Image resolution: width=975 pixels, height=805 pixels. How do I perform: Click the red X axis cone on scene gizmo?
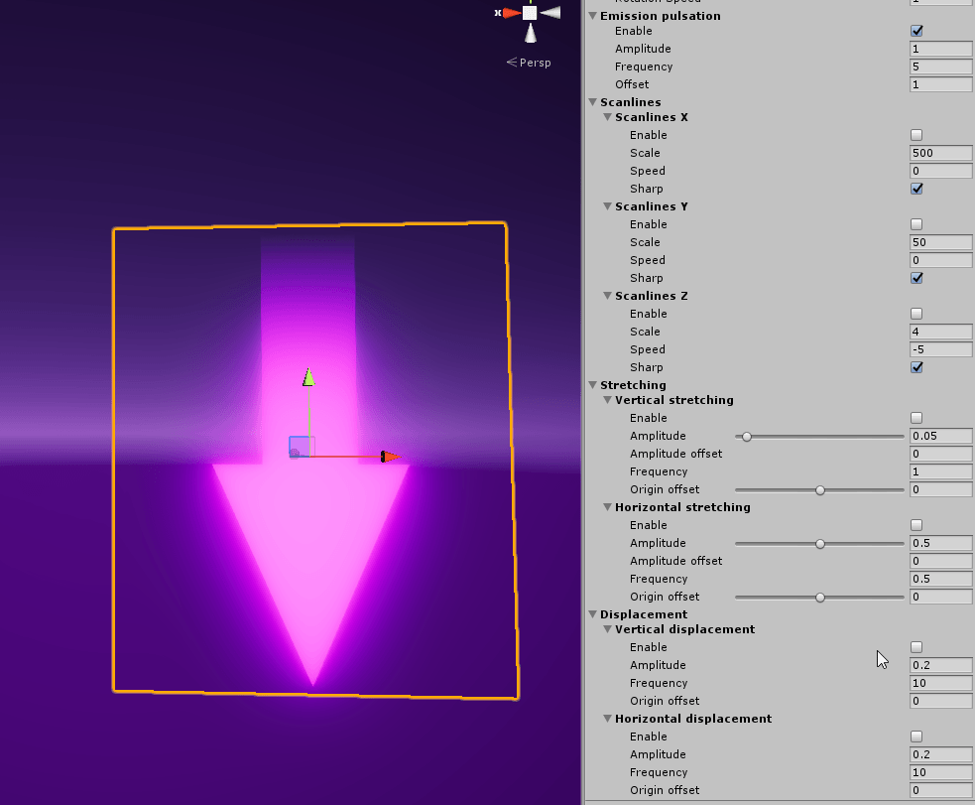pos(511,12)
